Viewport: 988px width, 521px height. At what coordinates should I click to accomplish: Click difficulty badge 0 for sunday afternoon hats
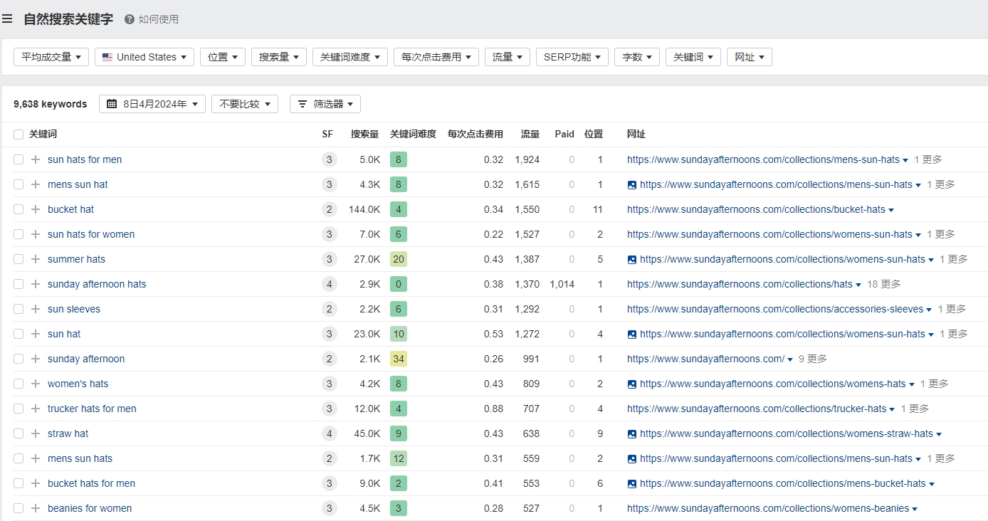pyautogui.click(x=399, y=284)
